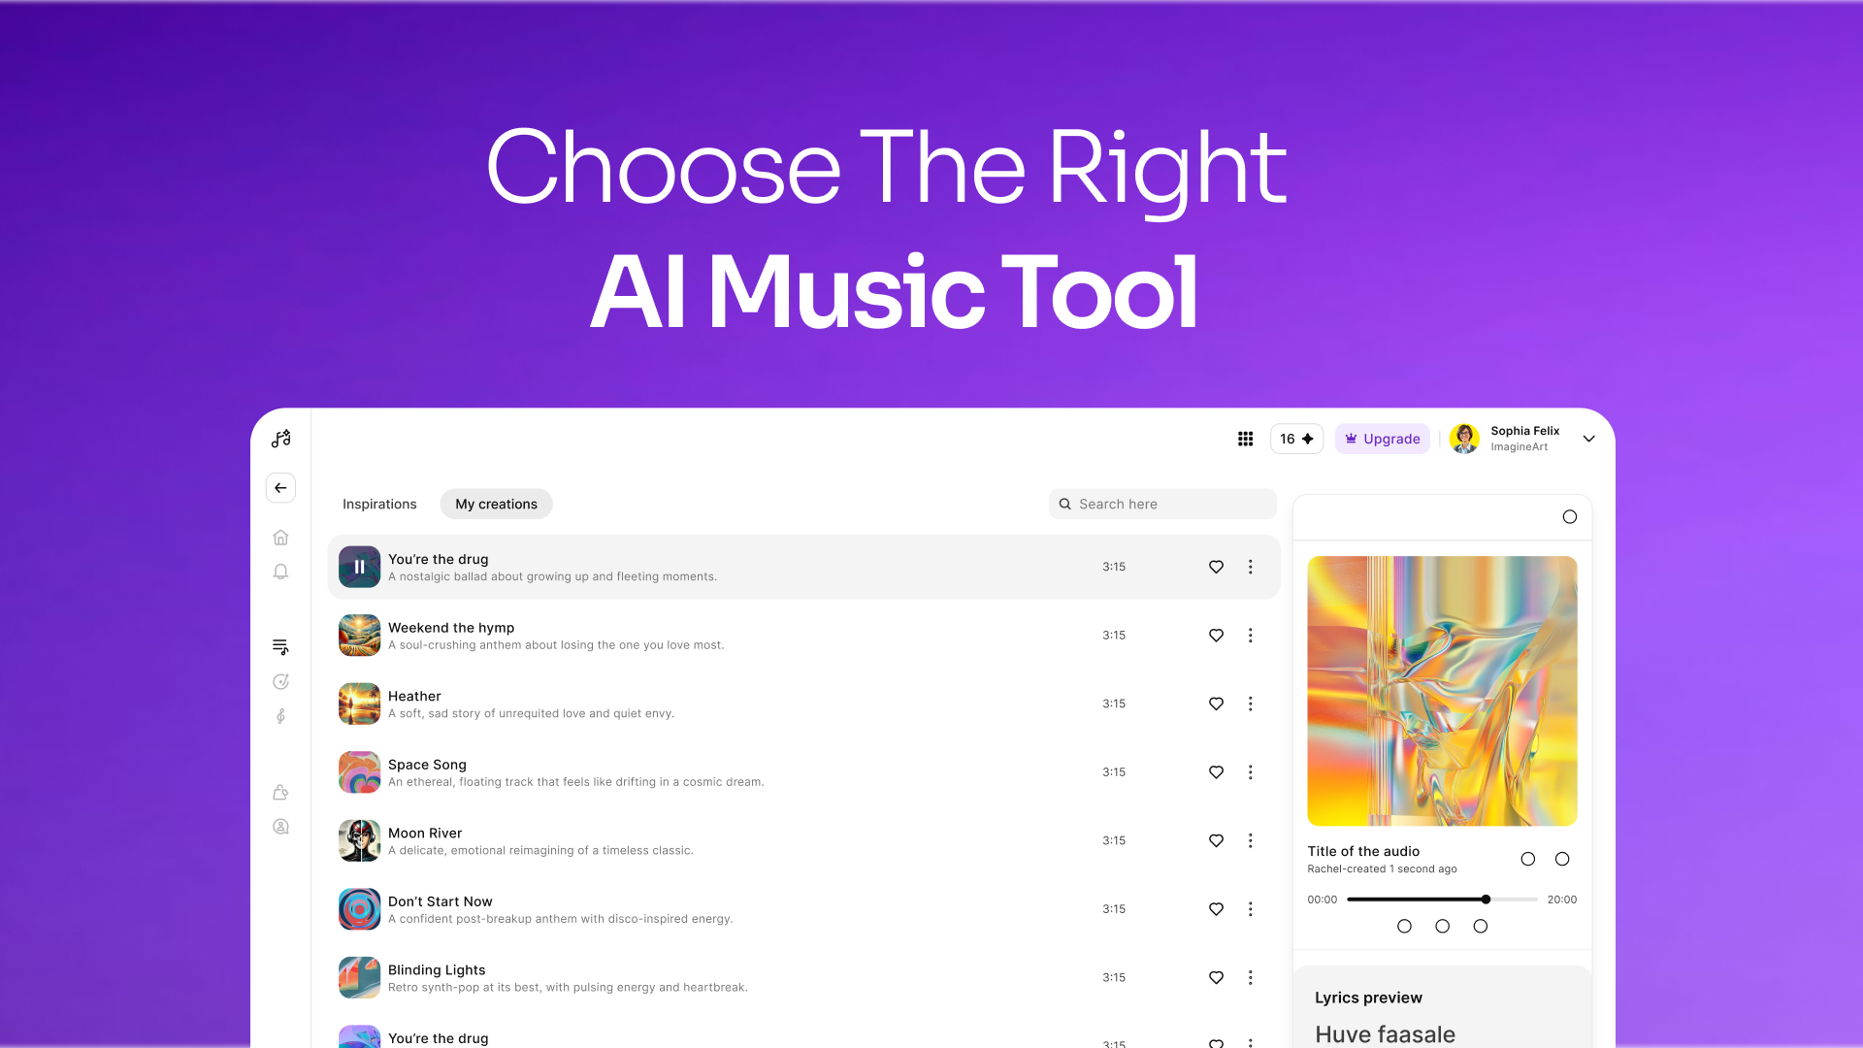Image resolution: width=1863 pixels, height=1048 pixels.
Task: Click the back arrow in sidebar
Action: (280, 488)
